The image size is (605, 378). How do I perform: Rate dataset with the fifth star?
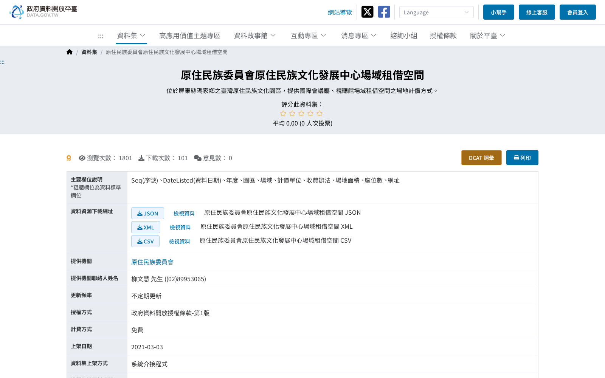coord(320,113)
